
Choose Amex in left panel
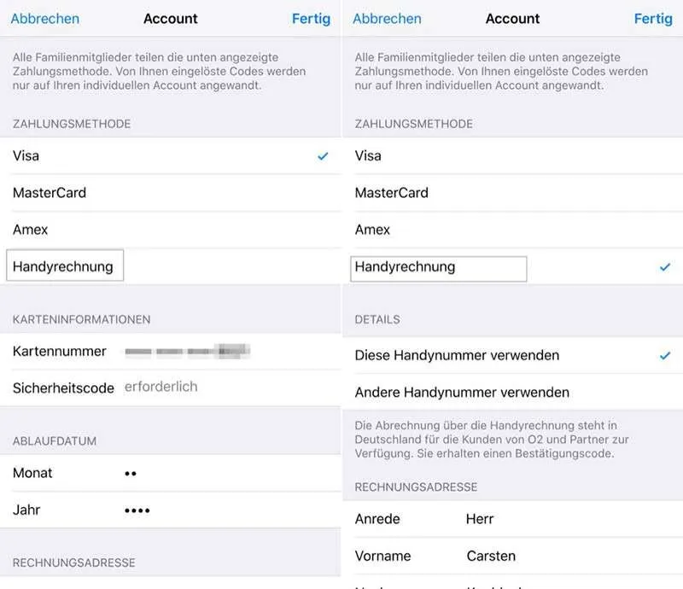[x=170, y=230]
